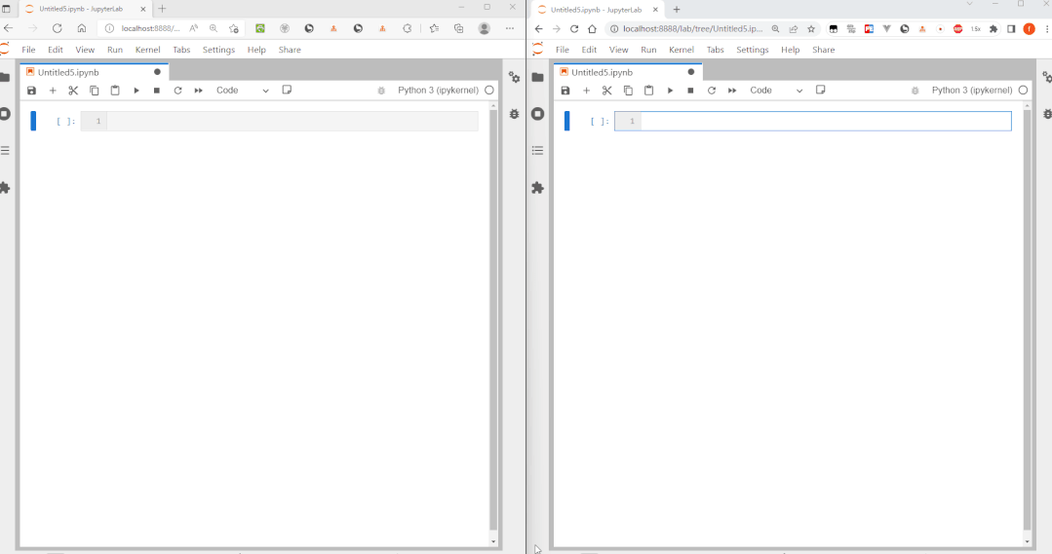Open Share menu in right window

click(x=823, y=50)
